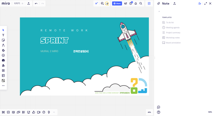The width and height of the screenshot is (213, 116).
Task: Open the timer icon in bottom toolbar
Action: click(44, 112)
